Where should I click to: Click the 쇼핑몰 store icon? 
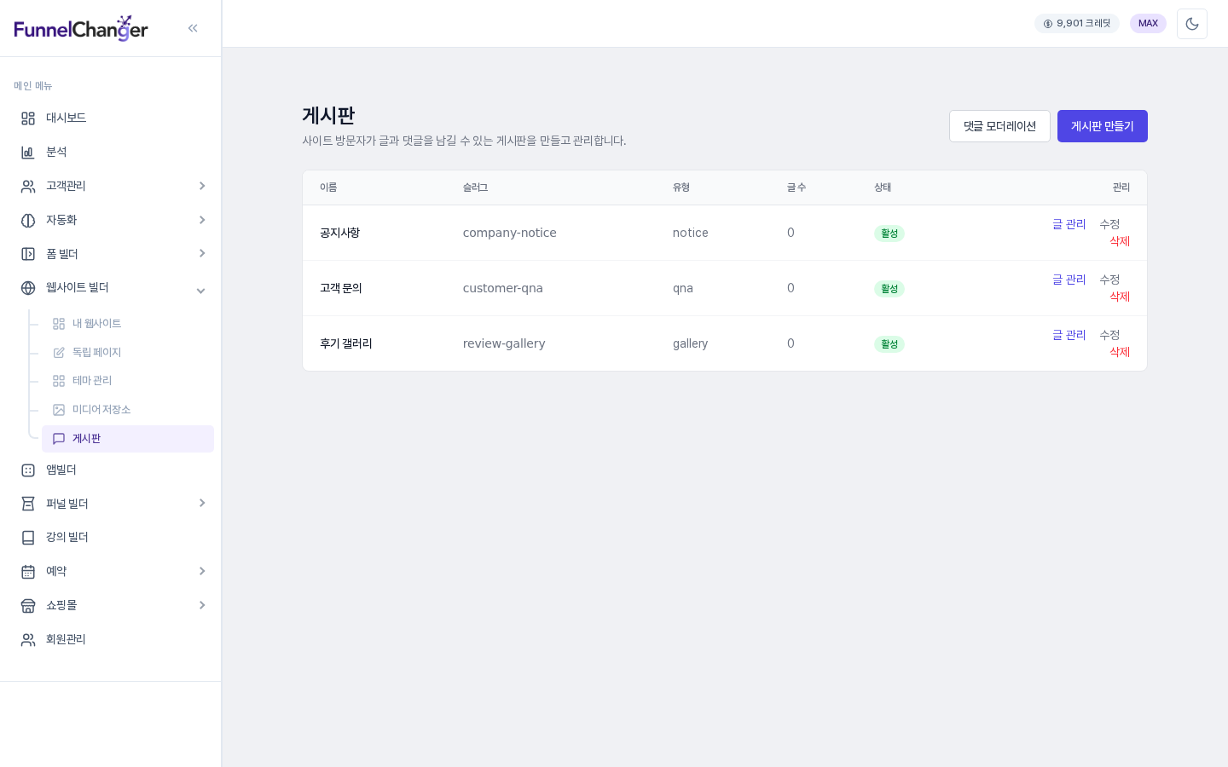28,606
